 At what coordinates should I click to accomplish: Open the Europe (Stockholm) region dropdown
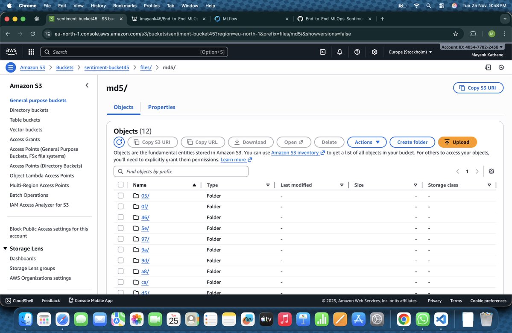(410, 52)
